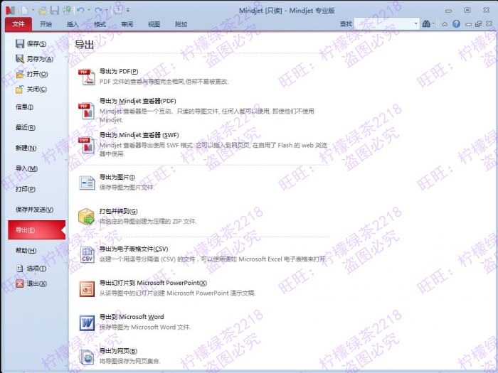Screen dimensions: 498x373
Task: Switch to the 插入 ribbon tab
Action: [73, 24]
